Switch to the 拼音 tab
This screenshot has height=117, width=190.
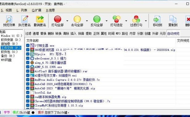point(81,34)
